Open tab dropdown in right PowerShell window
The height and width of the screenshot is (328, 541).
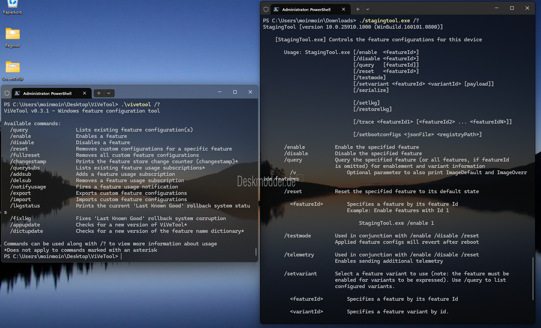point(368,9)
